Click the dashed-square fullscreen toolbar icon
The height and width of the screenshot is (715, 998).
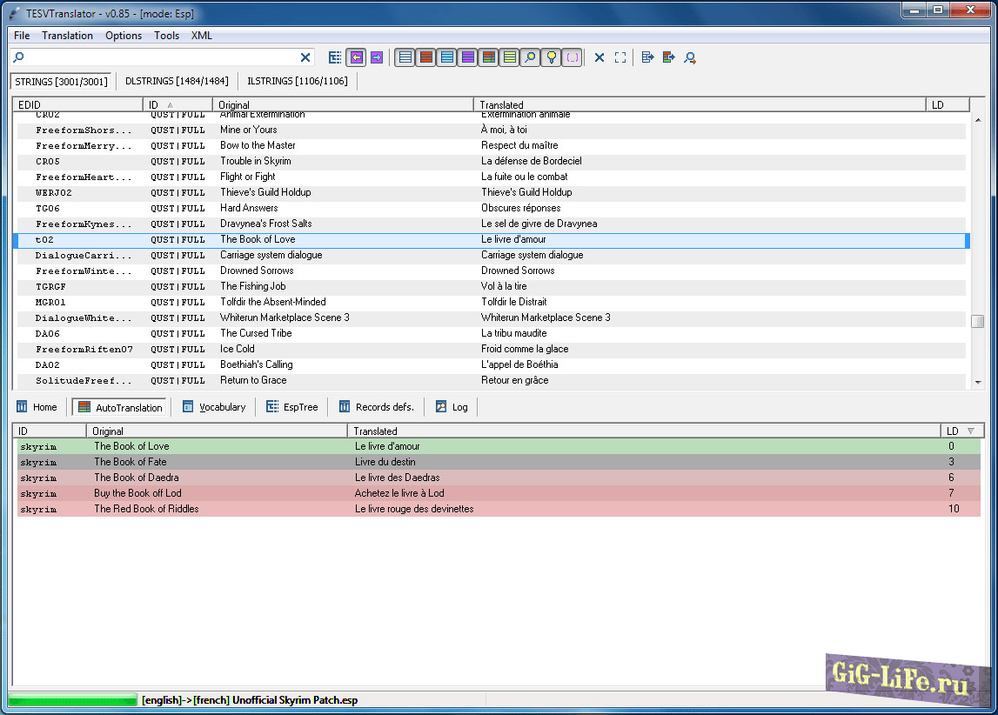[620, 57]
